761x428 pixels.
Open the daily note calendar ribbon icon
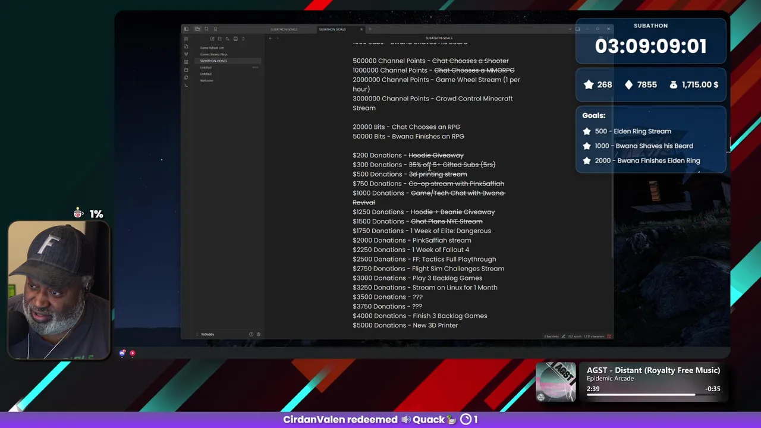point(186,70)
